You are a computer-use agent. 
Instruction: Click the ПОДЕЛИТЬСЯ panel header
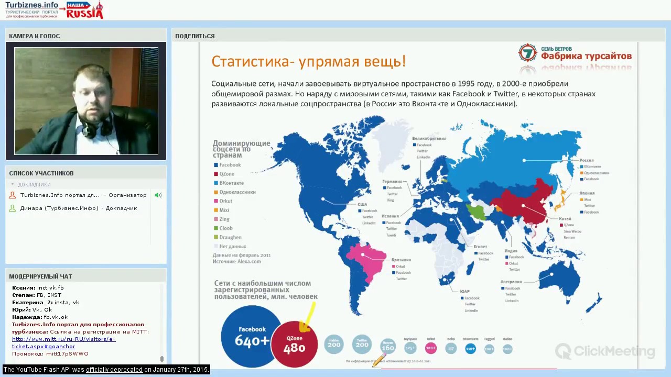coord(418,36)
